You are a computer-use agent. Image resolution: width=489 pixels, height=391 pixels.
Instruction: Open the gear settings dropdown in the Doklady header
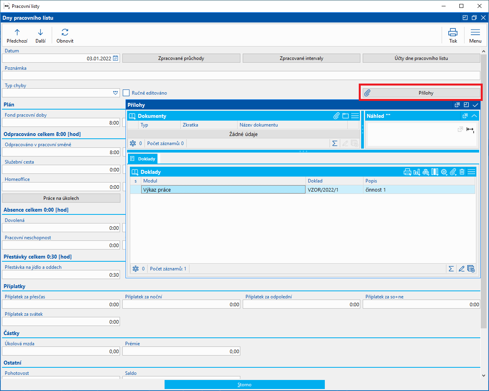[444, 172]
